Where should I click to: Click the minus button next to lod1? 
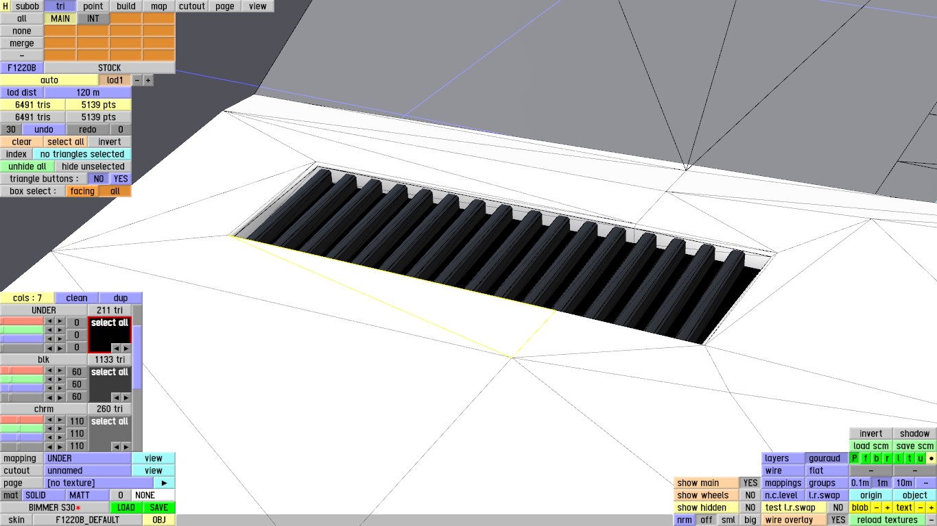point(137,80)
